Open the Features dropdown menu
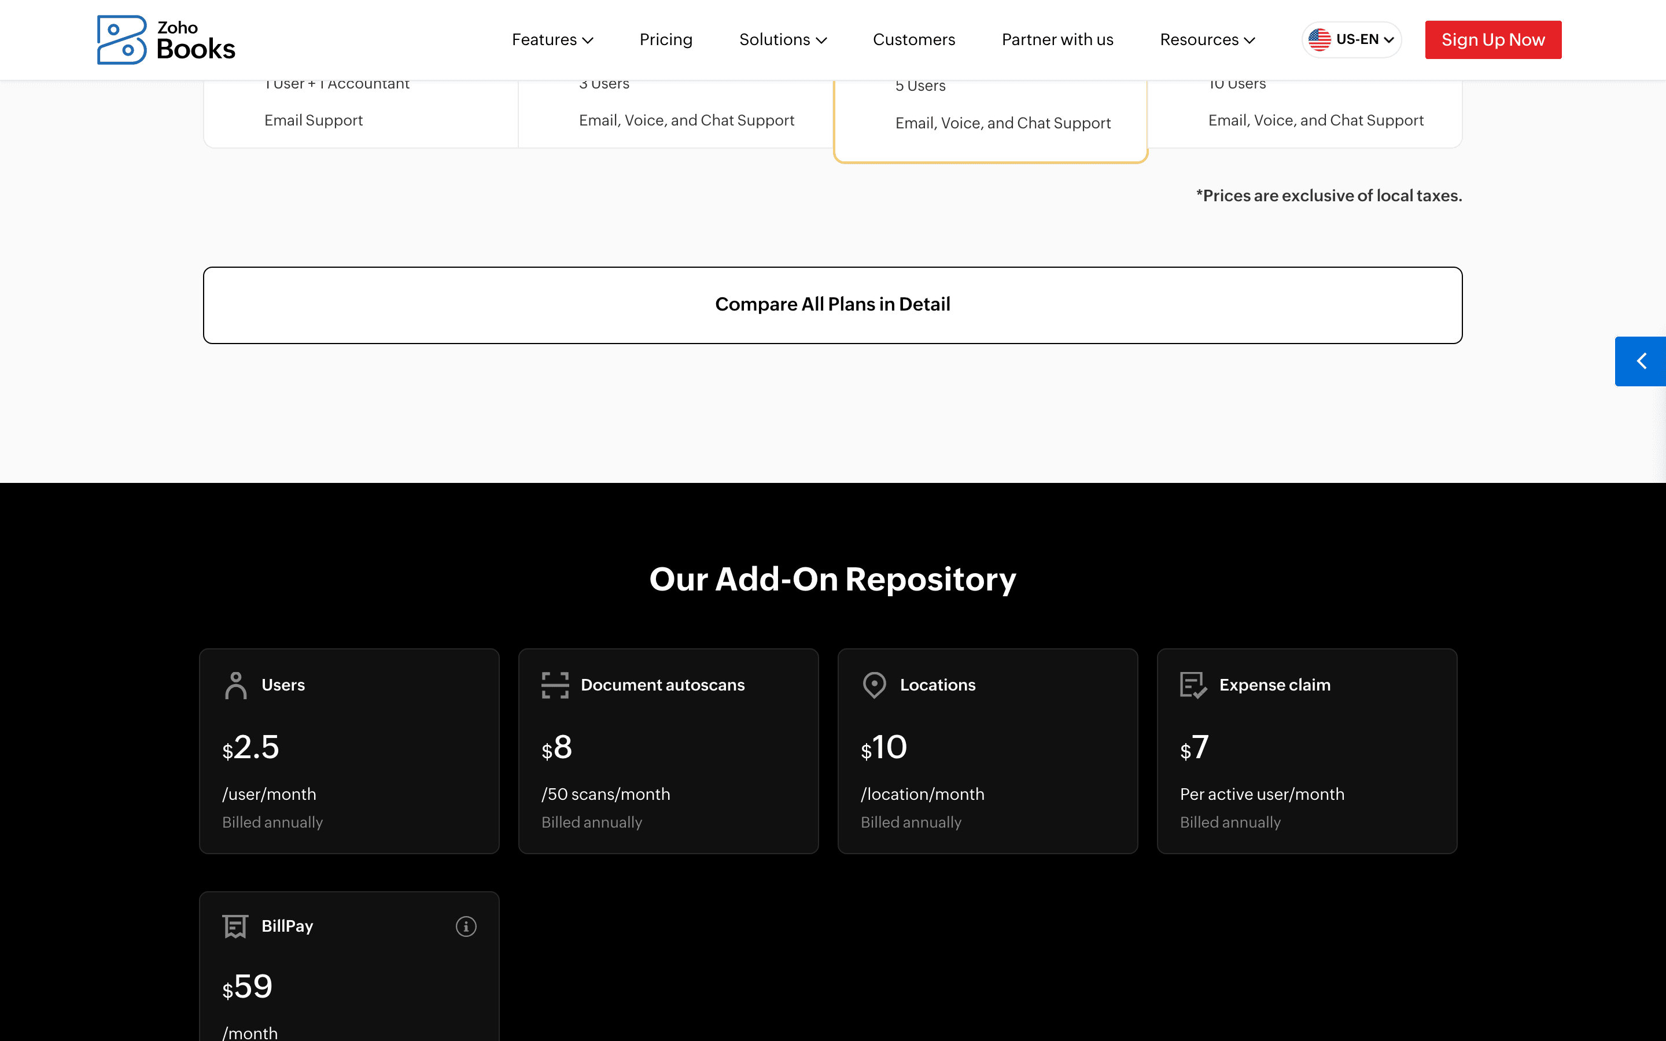This screenshot has width=1666, height=1041. click(x=552, y=40)
